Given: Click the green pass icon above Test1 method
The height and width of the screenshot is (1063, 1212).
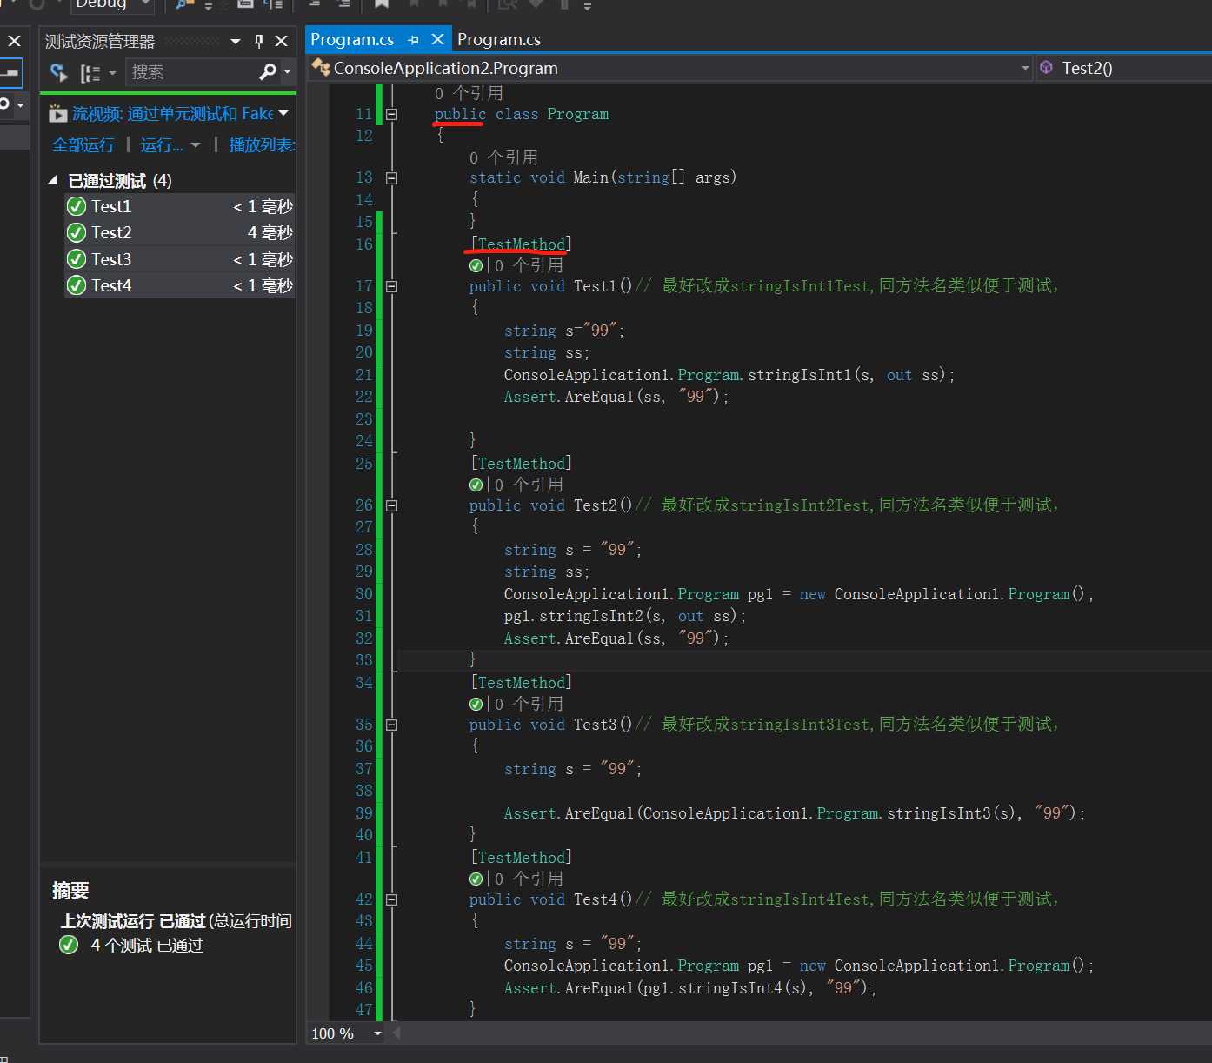Looking at the screenshot, I should [x=476, y=266].
